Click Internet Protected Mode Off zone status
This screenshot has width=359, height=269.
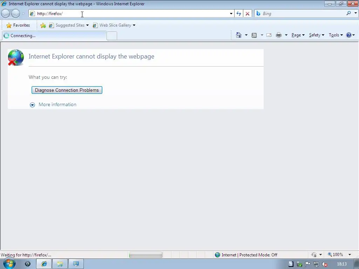click(x=246, y=255)
